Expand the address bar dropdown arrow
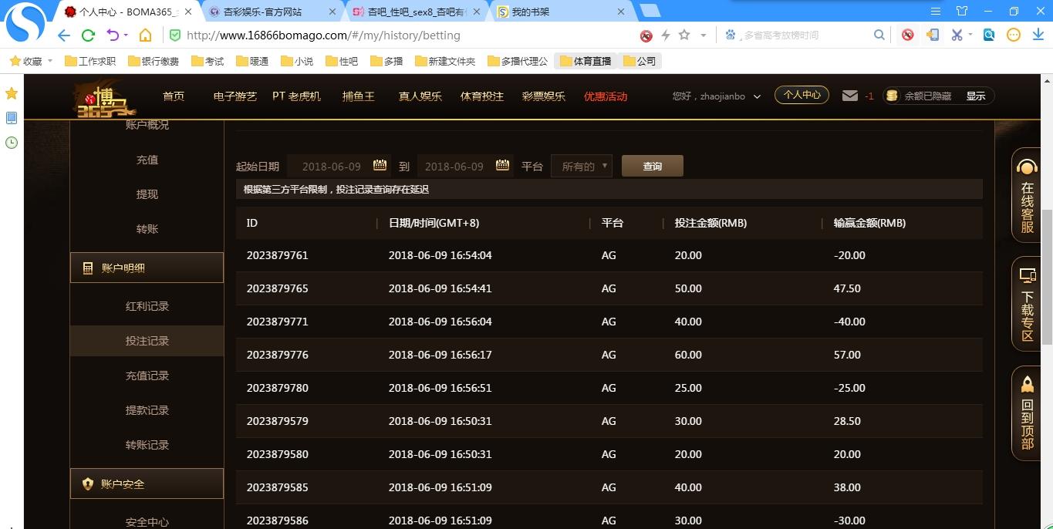The image size is (1053, 529). coord(703,35)
